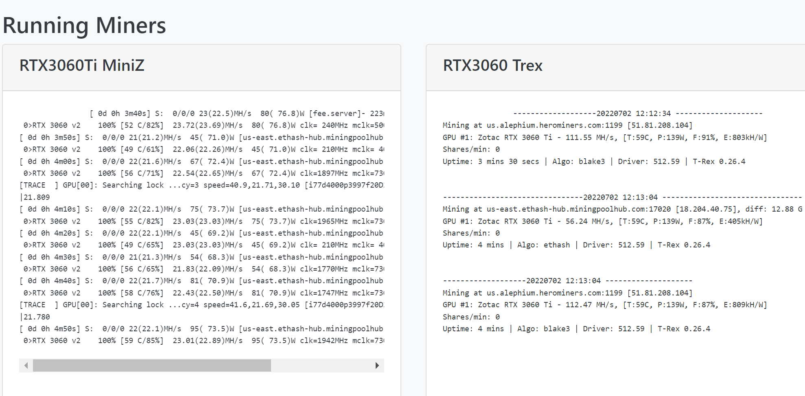The image size is (805, 396).
Task: Select the RTX3060Ti MiniZ card title
Action: tap(82, 65)
